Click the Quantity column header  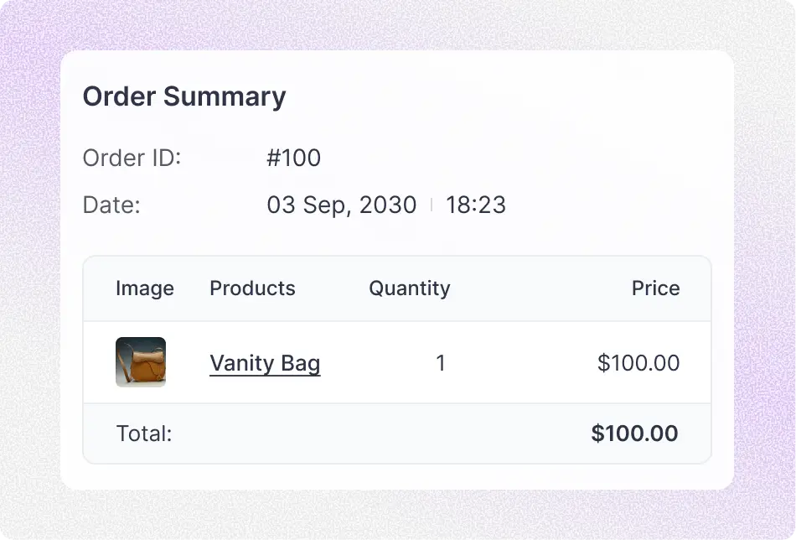point(410,288)
